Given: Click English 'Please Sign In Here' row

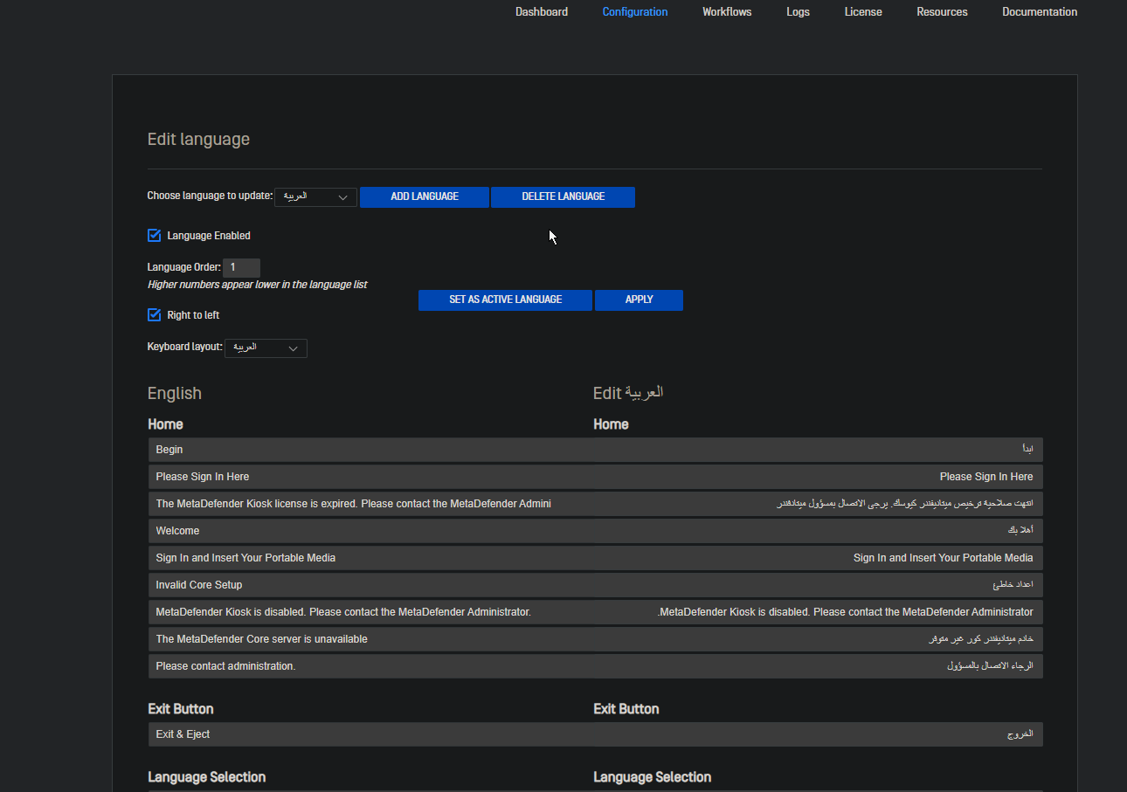Looking at the screenshot, I should (371, 477).
